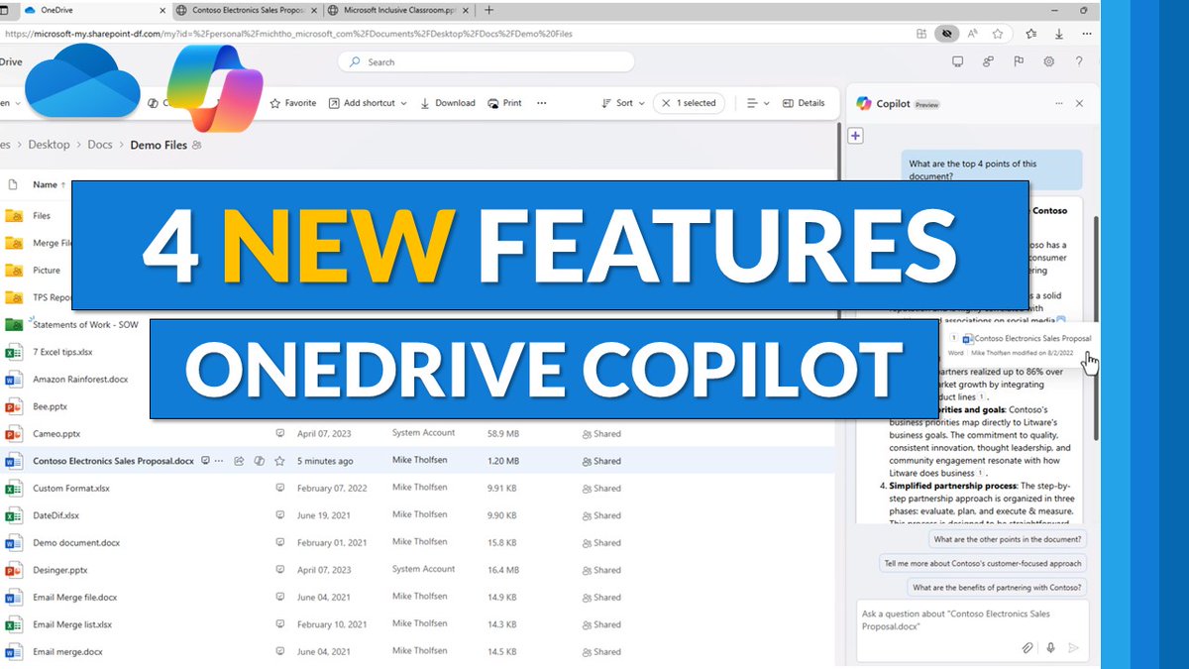Share the Contoso Electronics Sales Proposal file
Viewport: 1189px width, 669px height.
[239, 461]
